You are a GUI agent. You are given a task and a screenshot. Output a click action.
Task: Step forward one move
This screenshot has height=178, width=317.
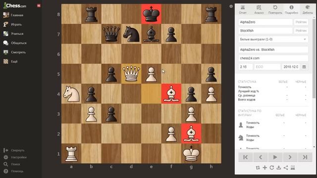click(290, 157)
